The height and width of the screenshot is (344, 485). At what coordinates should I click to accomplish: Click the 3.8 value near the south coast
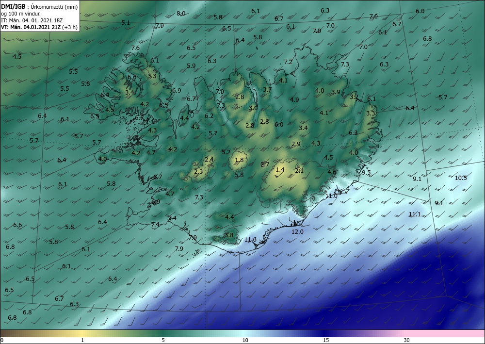tap(229, 235)
